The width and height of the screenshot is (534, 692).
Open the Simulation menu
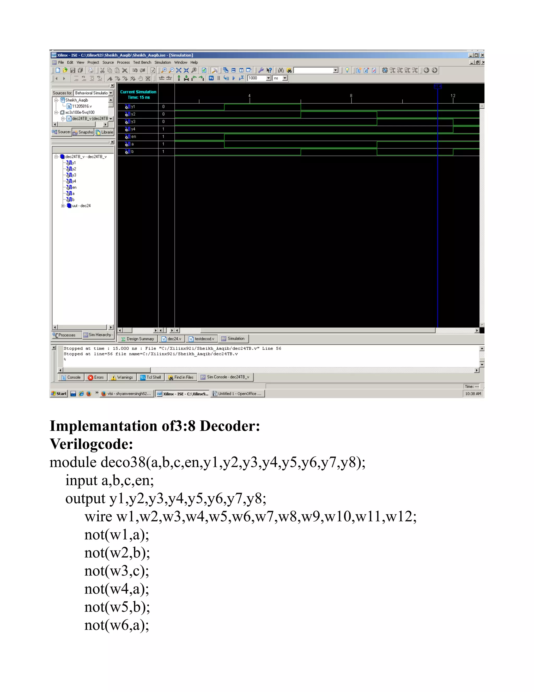162,62
